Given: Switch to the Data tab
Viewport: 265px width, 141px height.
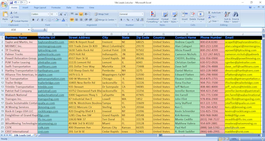Looking at the screenshot, I should click(69, 8).
